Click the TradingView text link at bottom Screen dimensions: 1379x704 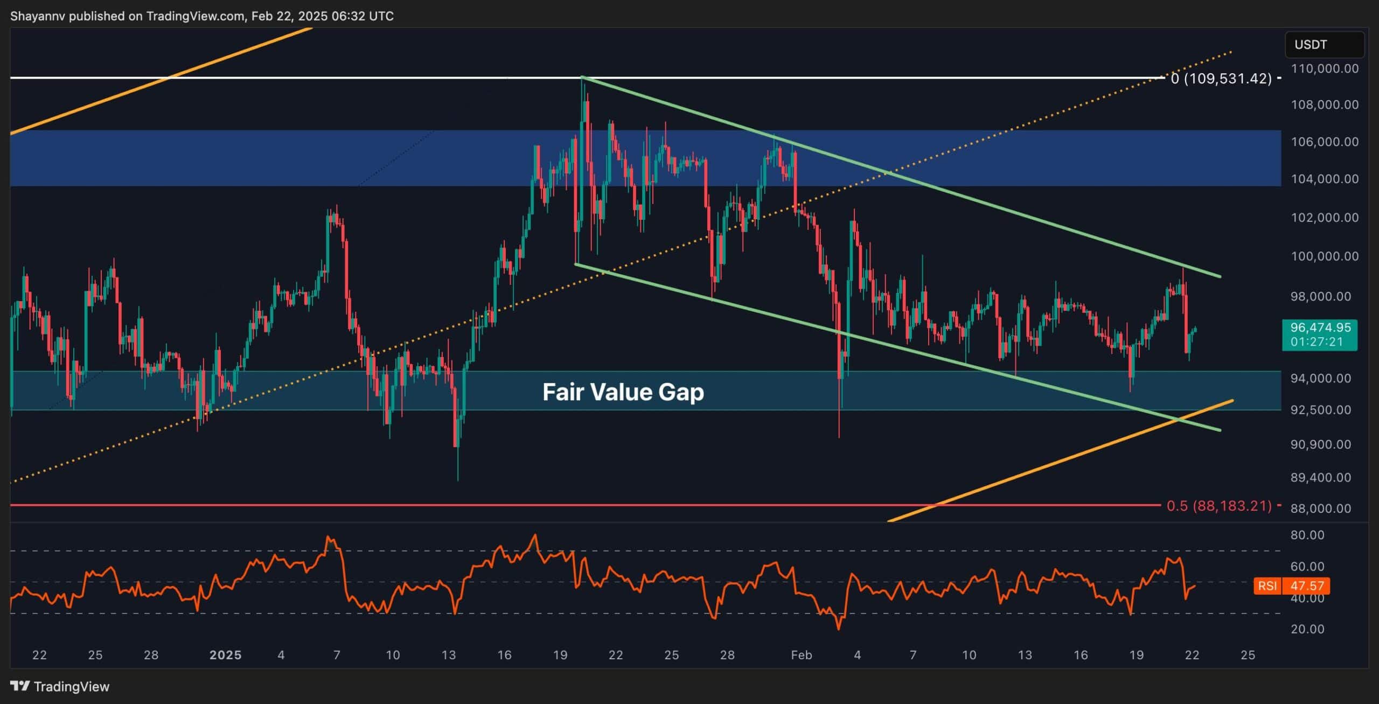(71, 686)
